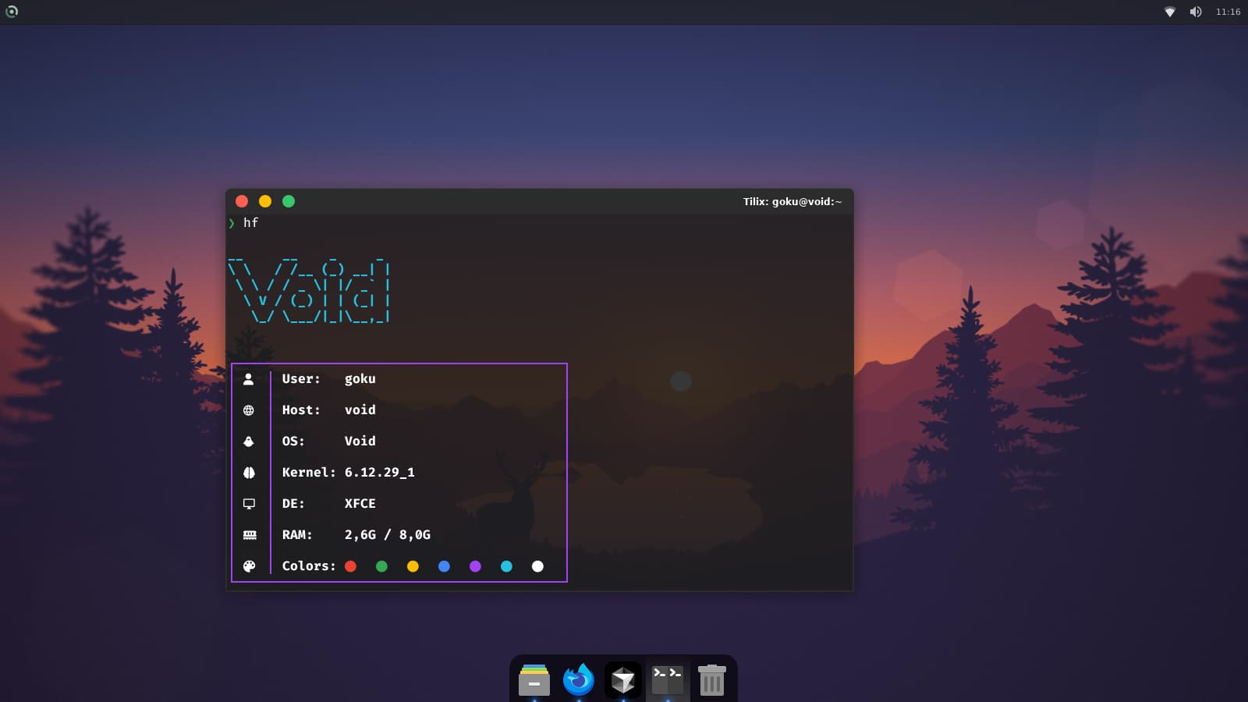Image resolution: width=1248 pixels, height=702 pixels.
Task: Click the penguin icon beside OS
Action: [x=249, y=441]
